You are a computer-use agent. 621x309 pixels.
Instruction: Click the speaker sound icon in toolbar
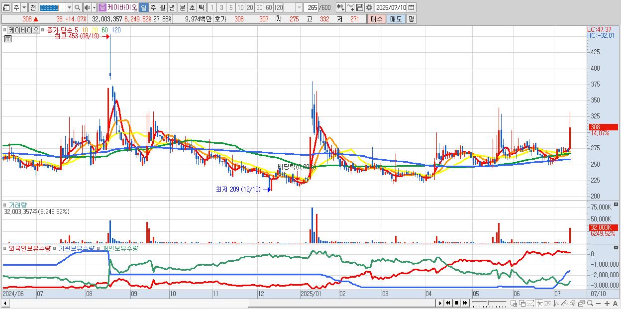[87, 7]
